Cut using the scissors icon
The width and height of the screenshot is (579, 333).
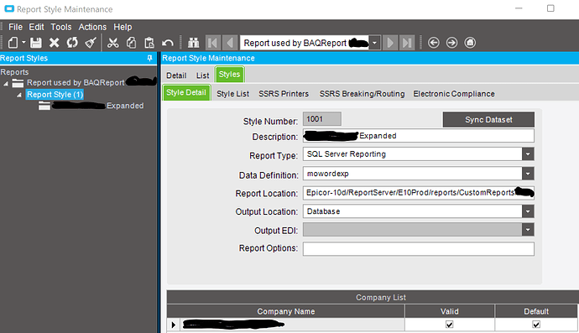pyautogui.click(x=113, y=43)
